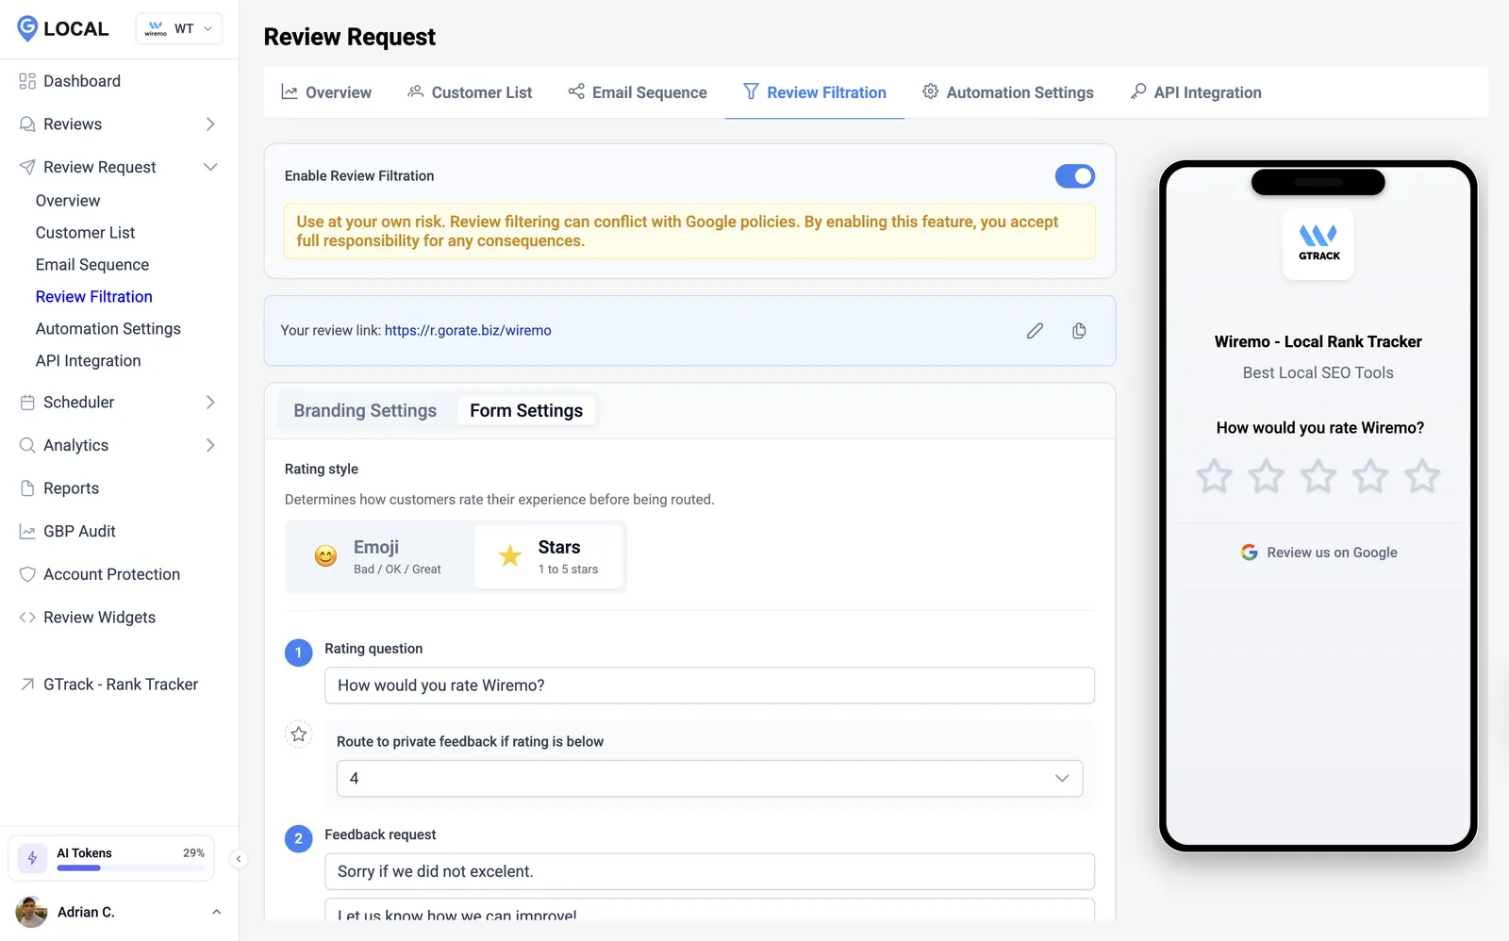Switch to Branding Settings tab
Viewport: 1509px width, 941px height.
click(365, 411)
